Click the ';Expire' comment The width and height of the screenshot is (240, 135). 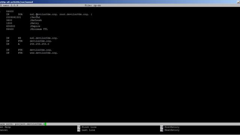35,26
